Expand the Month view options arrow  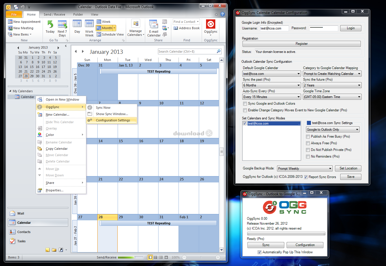coord(114,28)
